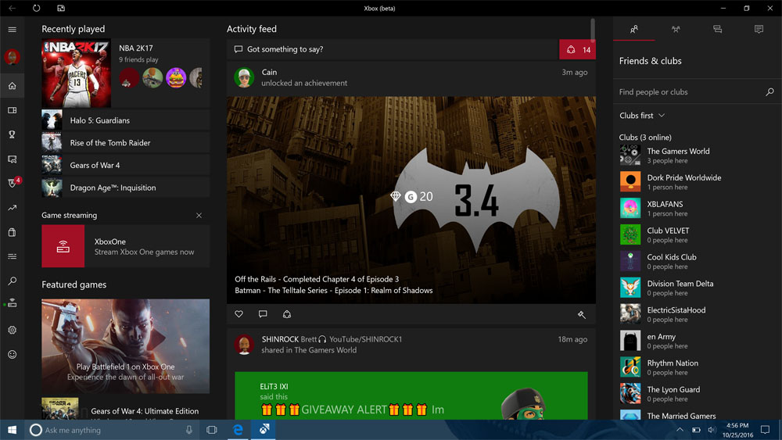Viewport: 782px width, 440px height.
Task: Share Cain's achievement post
Action: click(287, 314)
